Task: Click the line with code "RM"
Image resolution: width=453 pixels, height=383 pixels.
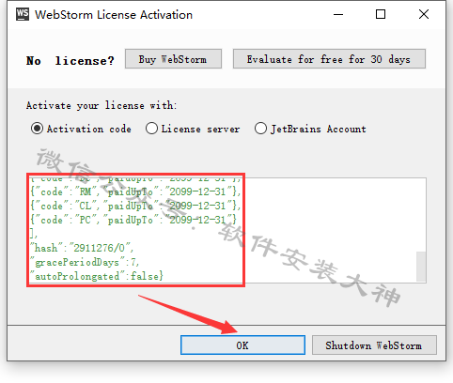Action: [x=135, y=191]
